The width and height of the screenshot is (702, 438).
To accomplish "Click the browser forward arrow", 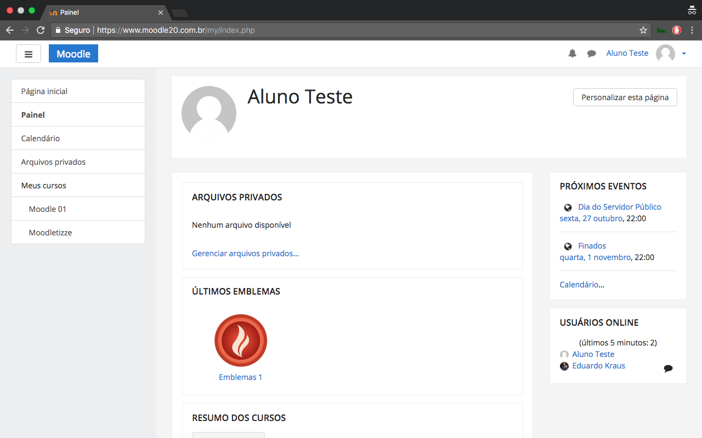I will 25,30.
